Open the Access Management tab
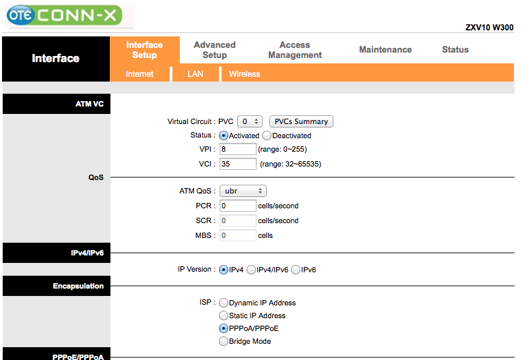 tap(295, 50)
